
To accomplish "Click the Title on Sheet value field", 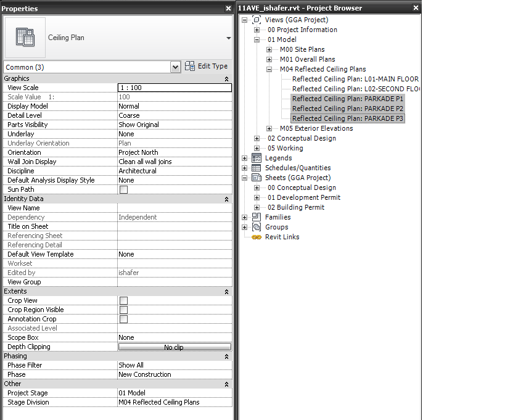I will (x=175, y=226).
